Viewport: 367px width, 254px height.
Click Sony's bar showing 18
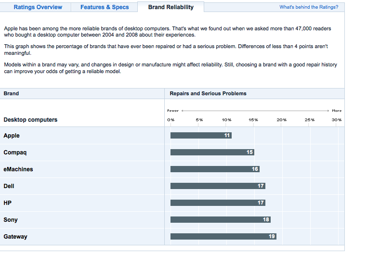click(221, 220)
